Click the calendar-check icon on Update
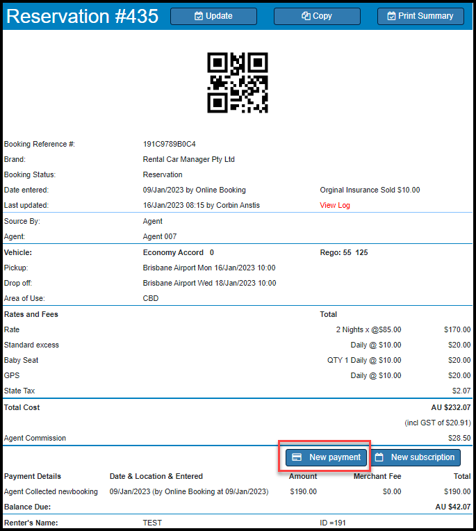The width and height of the screenshot is (476, 531). tap(199, 16)
